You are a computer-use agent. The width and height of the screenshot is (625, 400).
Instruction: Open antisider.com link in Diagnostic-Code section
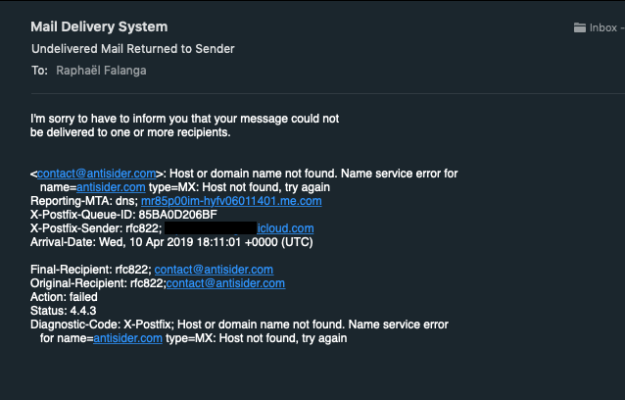point(127,338)
